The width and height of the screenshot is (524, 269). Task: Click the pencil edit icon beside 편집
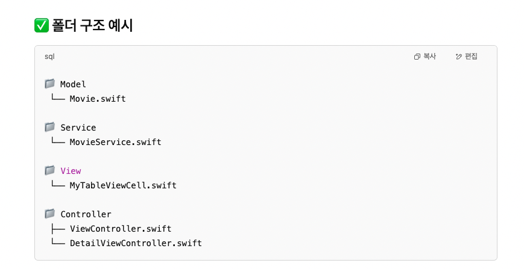[459, 57]
